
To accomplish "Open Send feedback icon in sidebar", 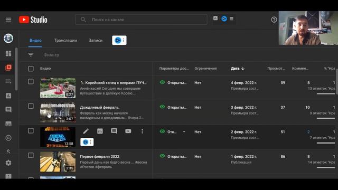I will coord(8,176).
